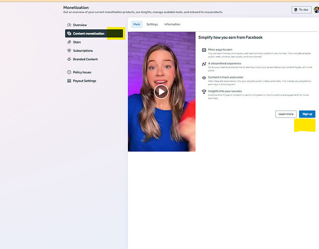Click the Stars sidebar icon

[x=69, y=42]
